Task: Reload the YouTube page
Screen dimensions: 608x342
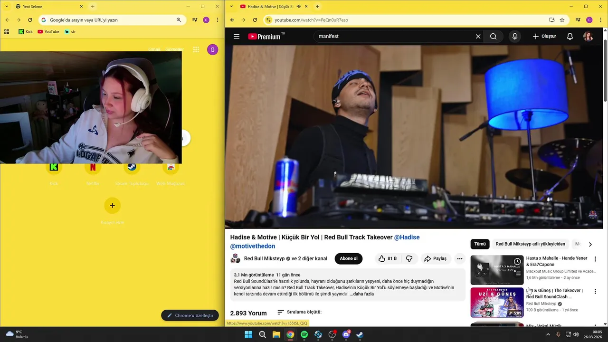Action: pyautogui.click(x=255, y=20)
